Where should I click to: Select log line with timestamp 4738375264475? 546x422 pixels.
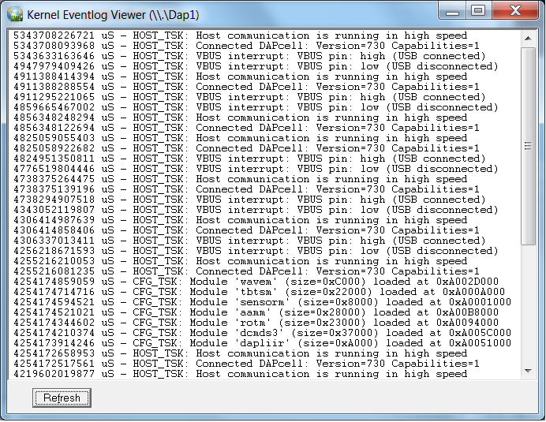[241, 179]
